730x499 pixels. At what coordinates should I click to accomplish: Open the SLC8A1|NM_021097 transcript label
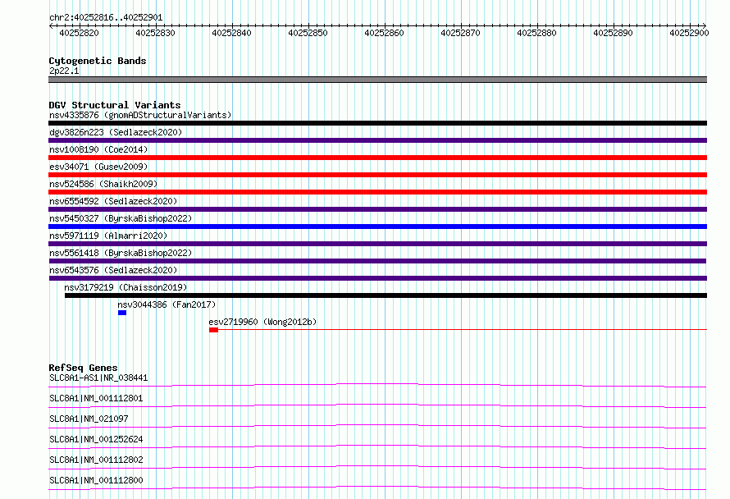tap(89, 419)
